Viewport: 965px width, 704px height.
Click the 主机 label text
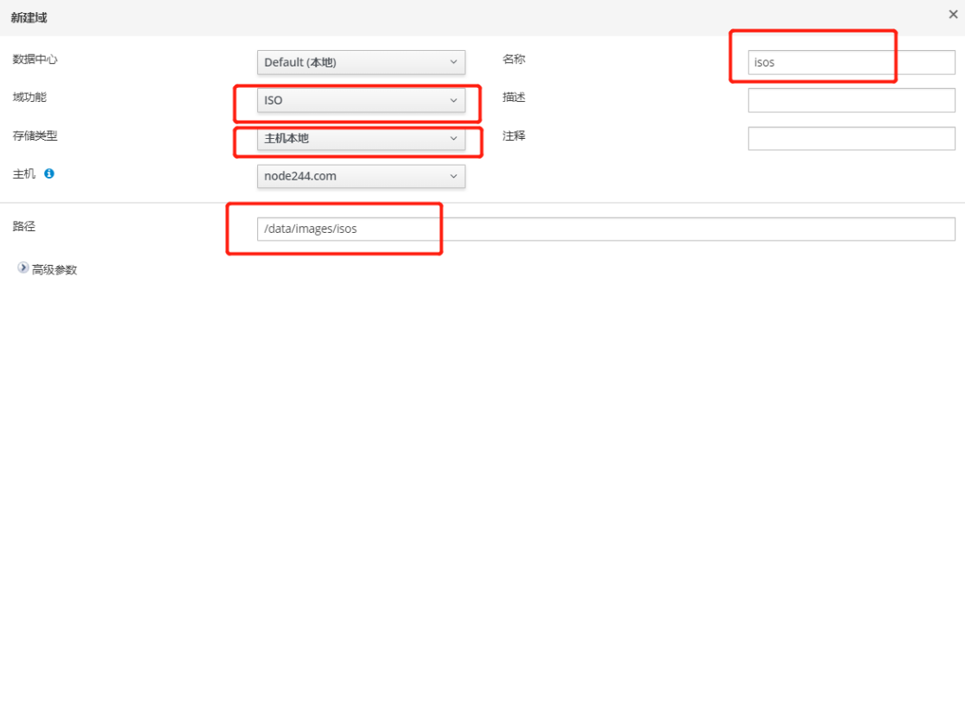coord(24,173)
